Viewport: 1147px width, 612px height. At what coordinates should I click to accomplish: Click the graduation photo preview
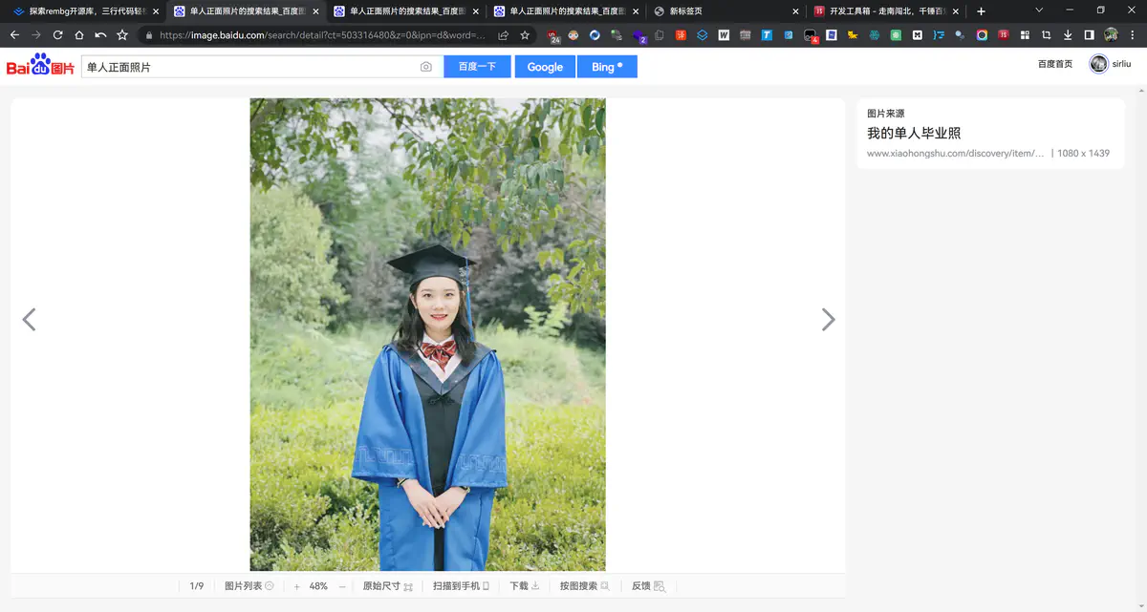tap(427, 334)
